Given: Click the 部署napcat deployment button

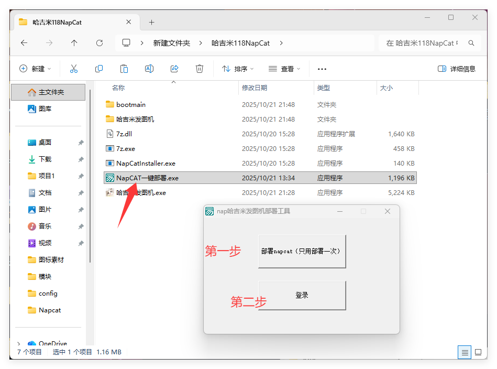Looking at the screenshot, I should click(x=302, y=252).
